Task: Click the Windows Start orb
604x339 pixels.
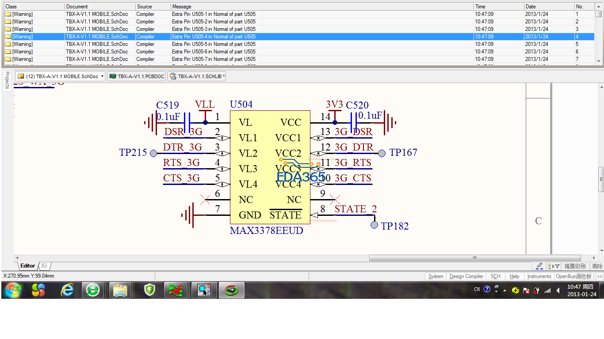Action: (12, 290)
